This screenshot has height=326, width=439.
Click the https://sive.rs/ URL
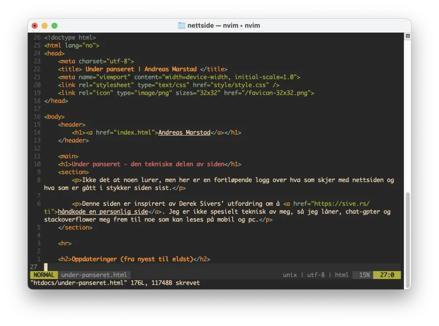click(342, 204)
